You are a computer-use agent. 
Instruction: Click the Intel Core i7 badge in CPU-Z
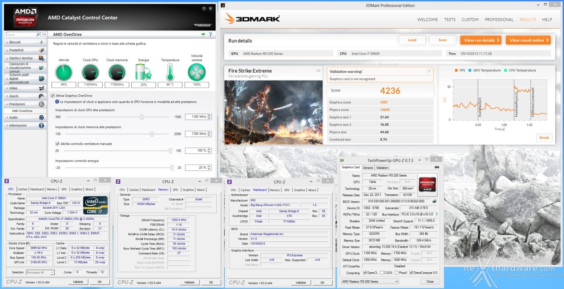95,206
